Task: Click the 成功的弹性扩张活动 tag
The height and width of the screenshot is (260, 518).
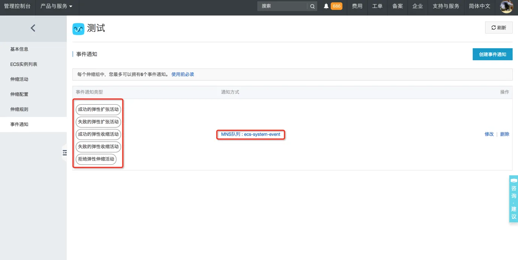Action: (98, 109)
